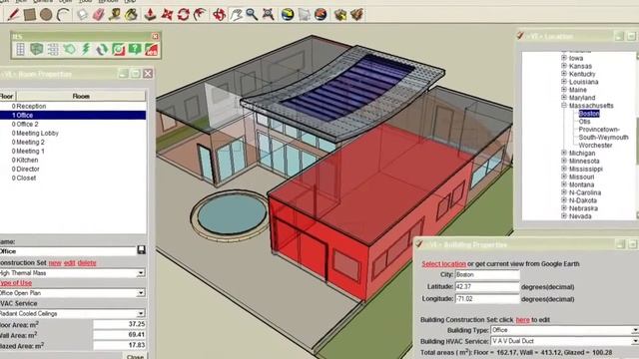Open the Office Open Plan type dropdown
639x359 pixels.
[x=141, y=292]
